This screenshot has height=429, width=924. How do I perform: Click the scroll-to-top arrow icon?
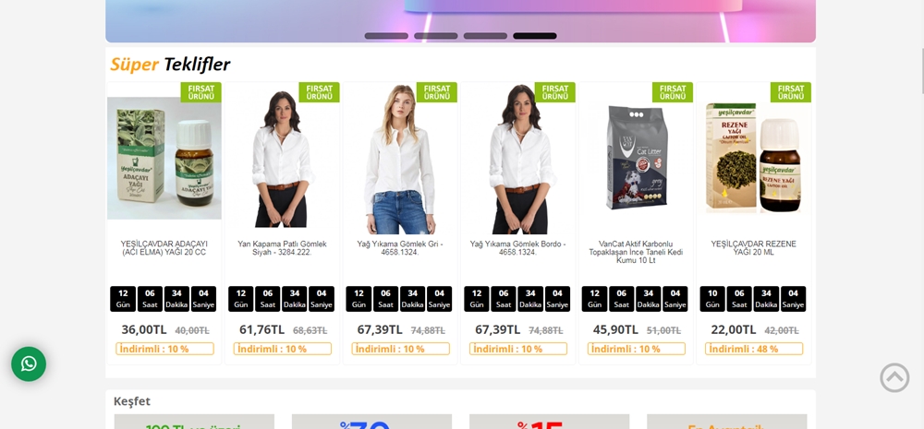tap(894, 378)
